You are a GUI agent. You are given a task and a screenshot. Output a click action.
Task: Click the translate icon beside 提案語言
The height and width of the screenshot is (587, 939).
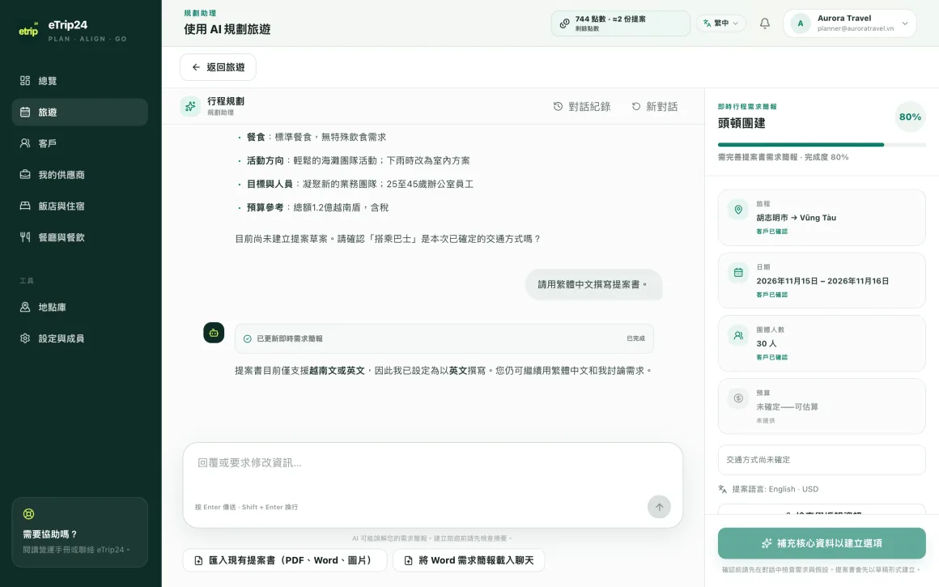723,489
